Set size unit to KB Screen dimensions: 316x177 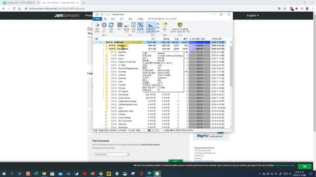coord(158,31)
